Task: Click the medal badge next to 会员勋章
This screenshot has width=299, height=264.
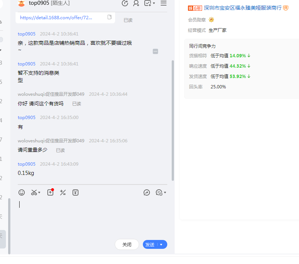Action: (x=211, y=20)
